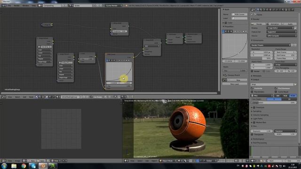Click Open button in image editor header
301x169 pixels.
41,161
